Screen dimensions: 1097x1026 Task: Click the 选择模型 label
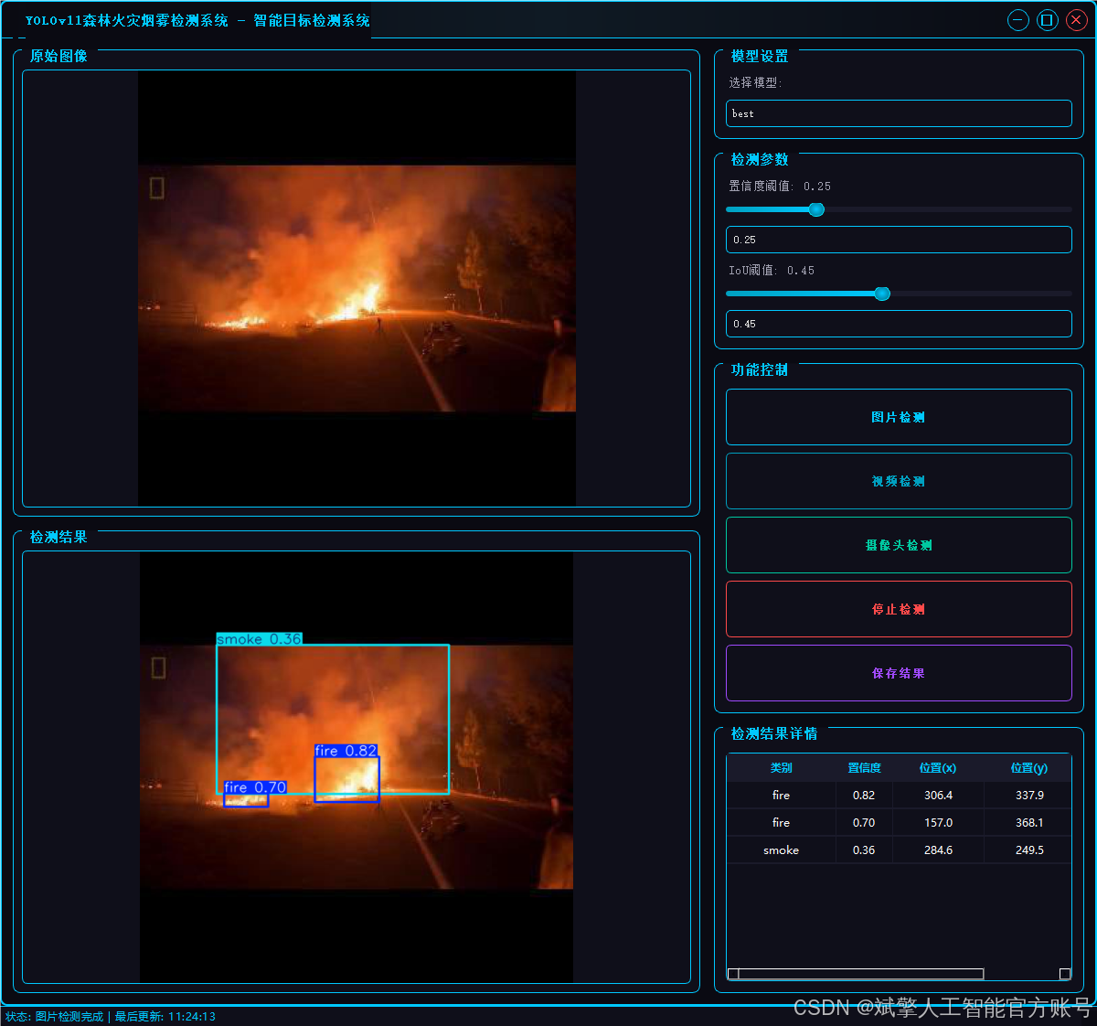[x=754, y=82]
